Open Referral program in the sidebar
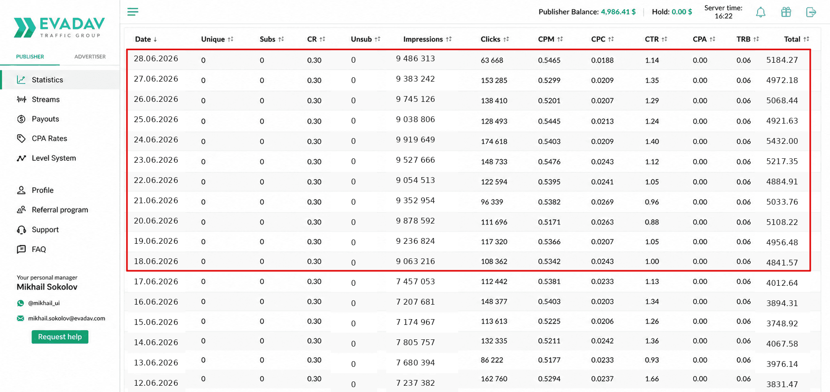Viewport: 830px width, 392px height. point(60,210)
